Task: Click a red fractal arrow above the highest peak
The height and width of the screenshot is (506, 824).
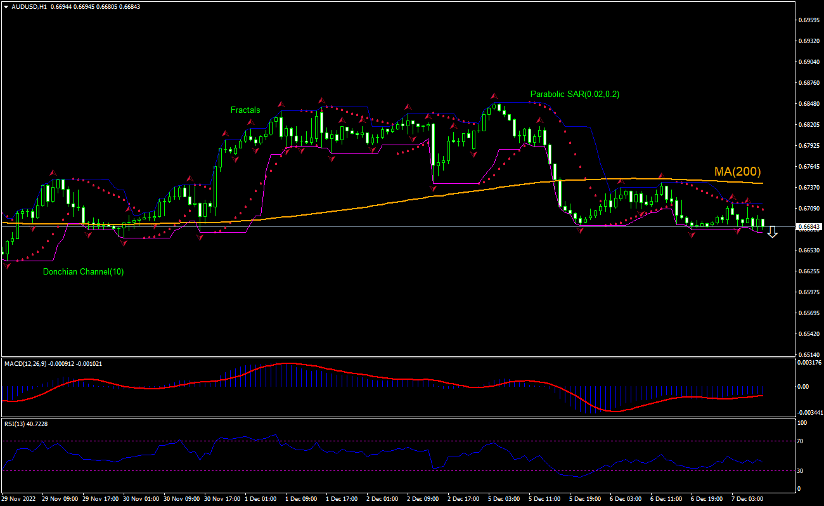Action: pos(494,95)
